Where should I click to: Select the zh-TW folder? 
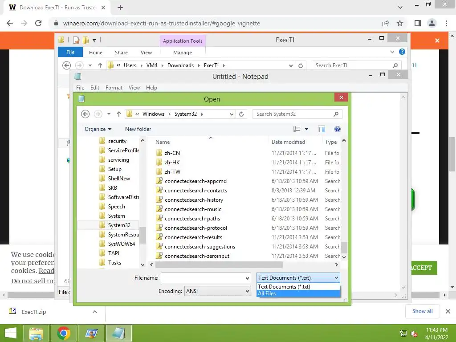point(172,171)
